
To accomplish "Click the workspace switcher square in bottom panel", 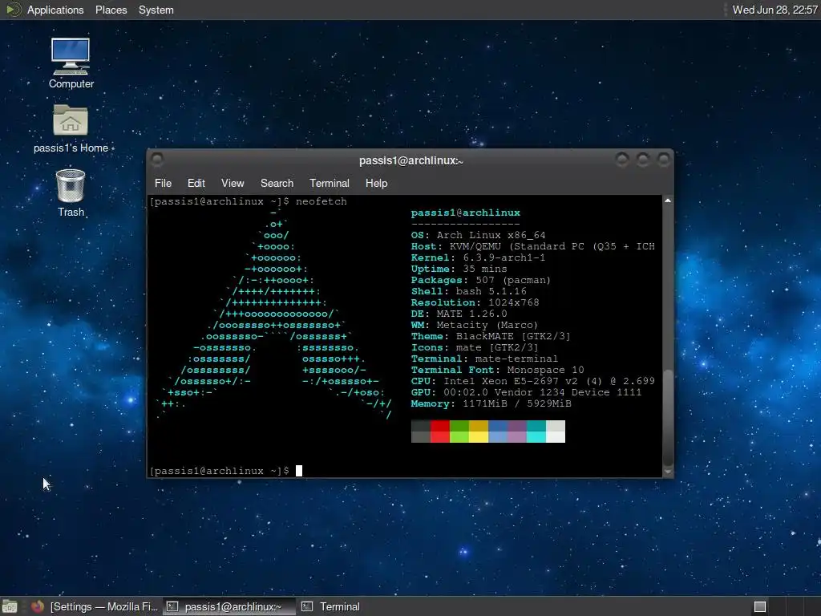I will 760,606.
